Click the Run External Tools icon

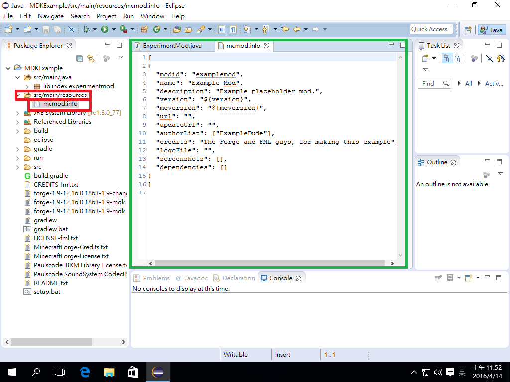coord(124,29)
